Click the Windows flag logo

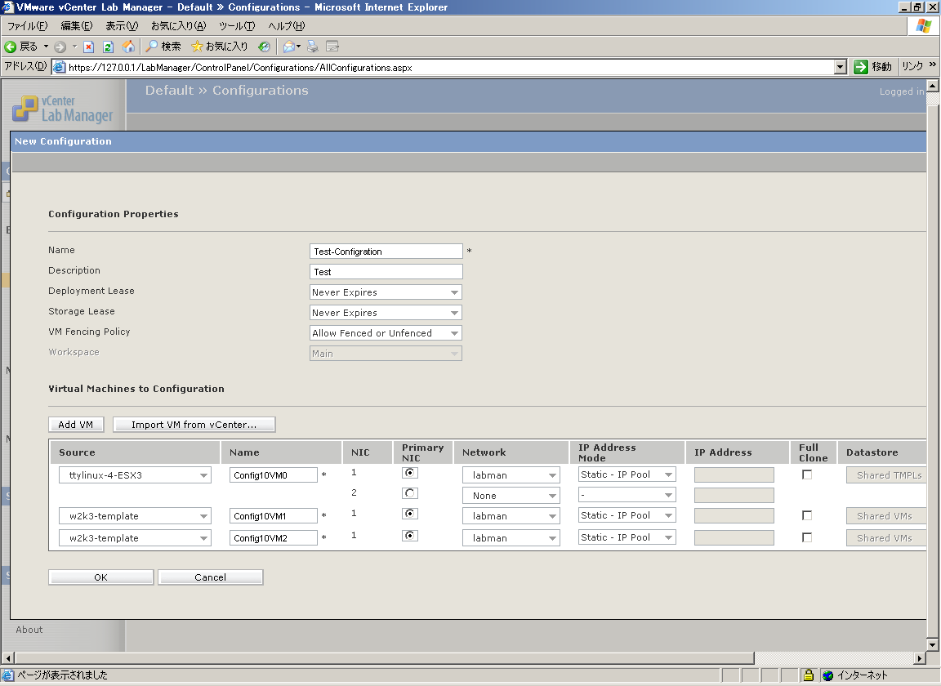click(924, 26)
